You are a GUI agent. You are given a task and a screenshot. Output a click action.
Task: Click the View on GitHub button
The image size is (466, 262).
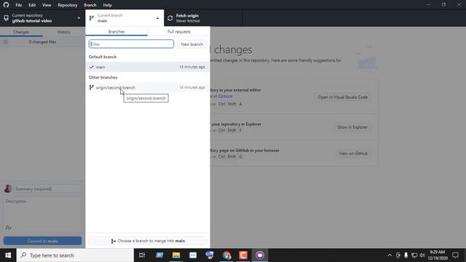353,154
